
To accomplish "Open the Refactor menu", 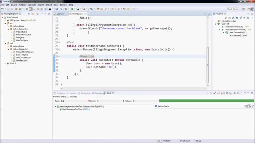I will pos(23,5).
